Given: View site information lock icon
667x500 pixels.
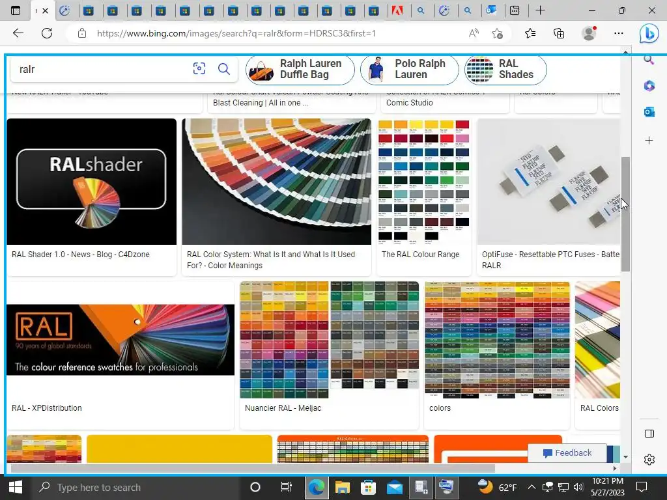Looking at the screenshot, I should (x=82, y=33).
